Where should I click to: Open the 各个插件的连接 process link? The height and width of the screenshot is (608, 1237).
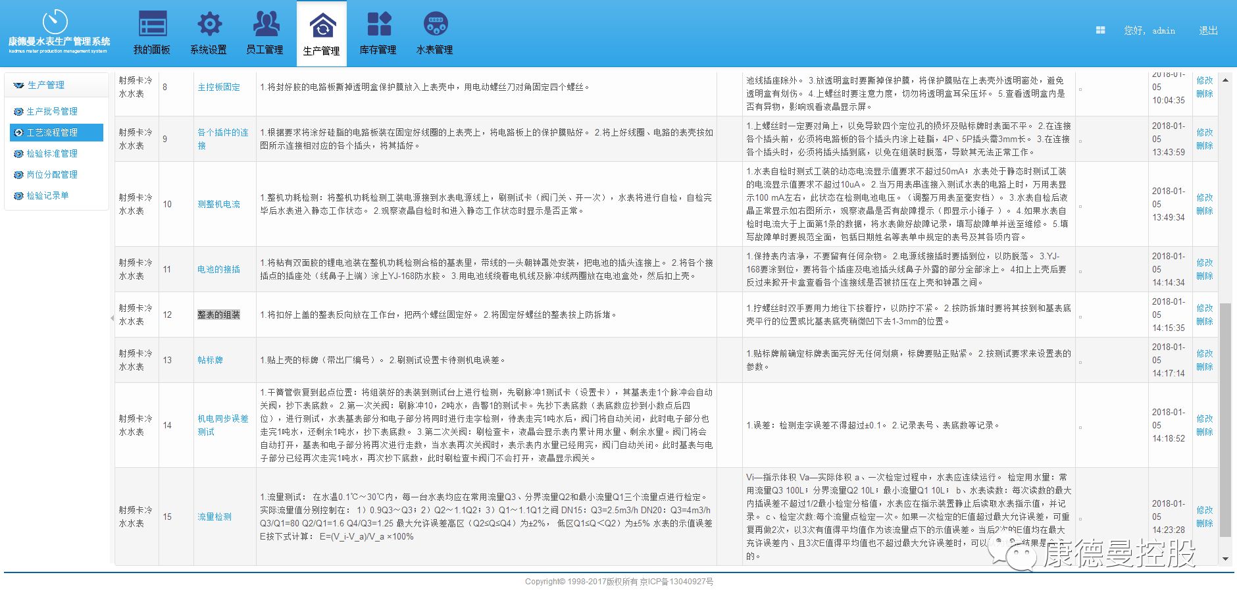click(x=223, y=139)
